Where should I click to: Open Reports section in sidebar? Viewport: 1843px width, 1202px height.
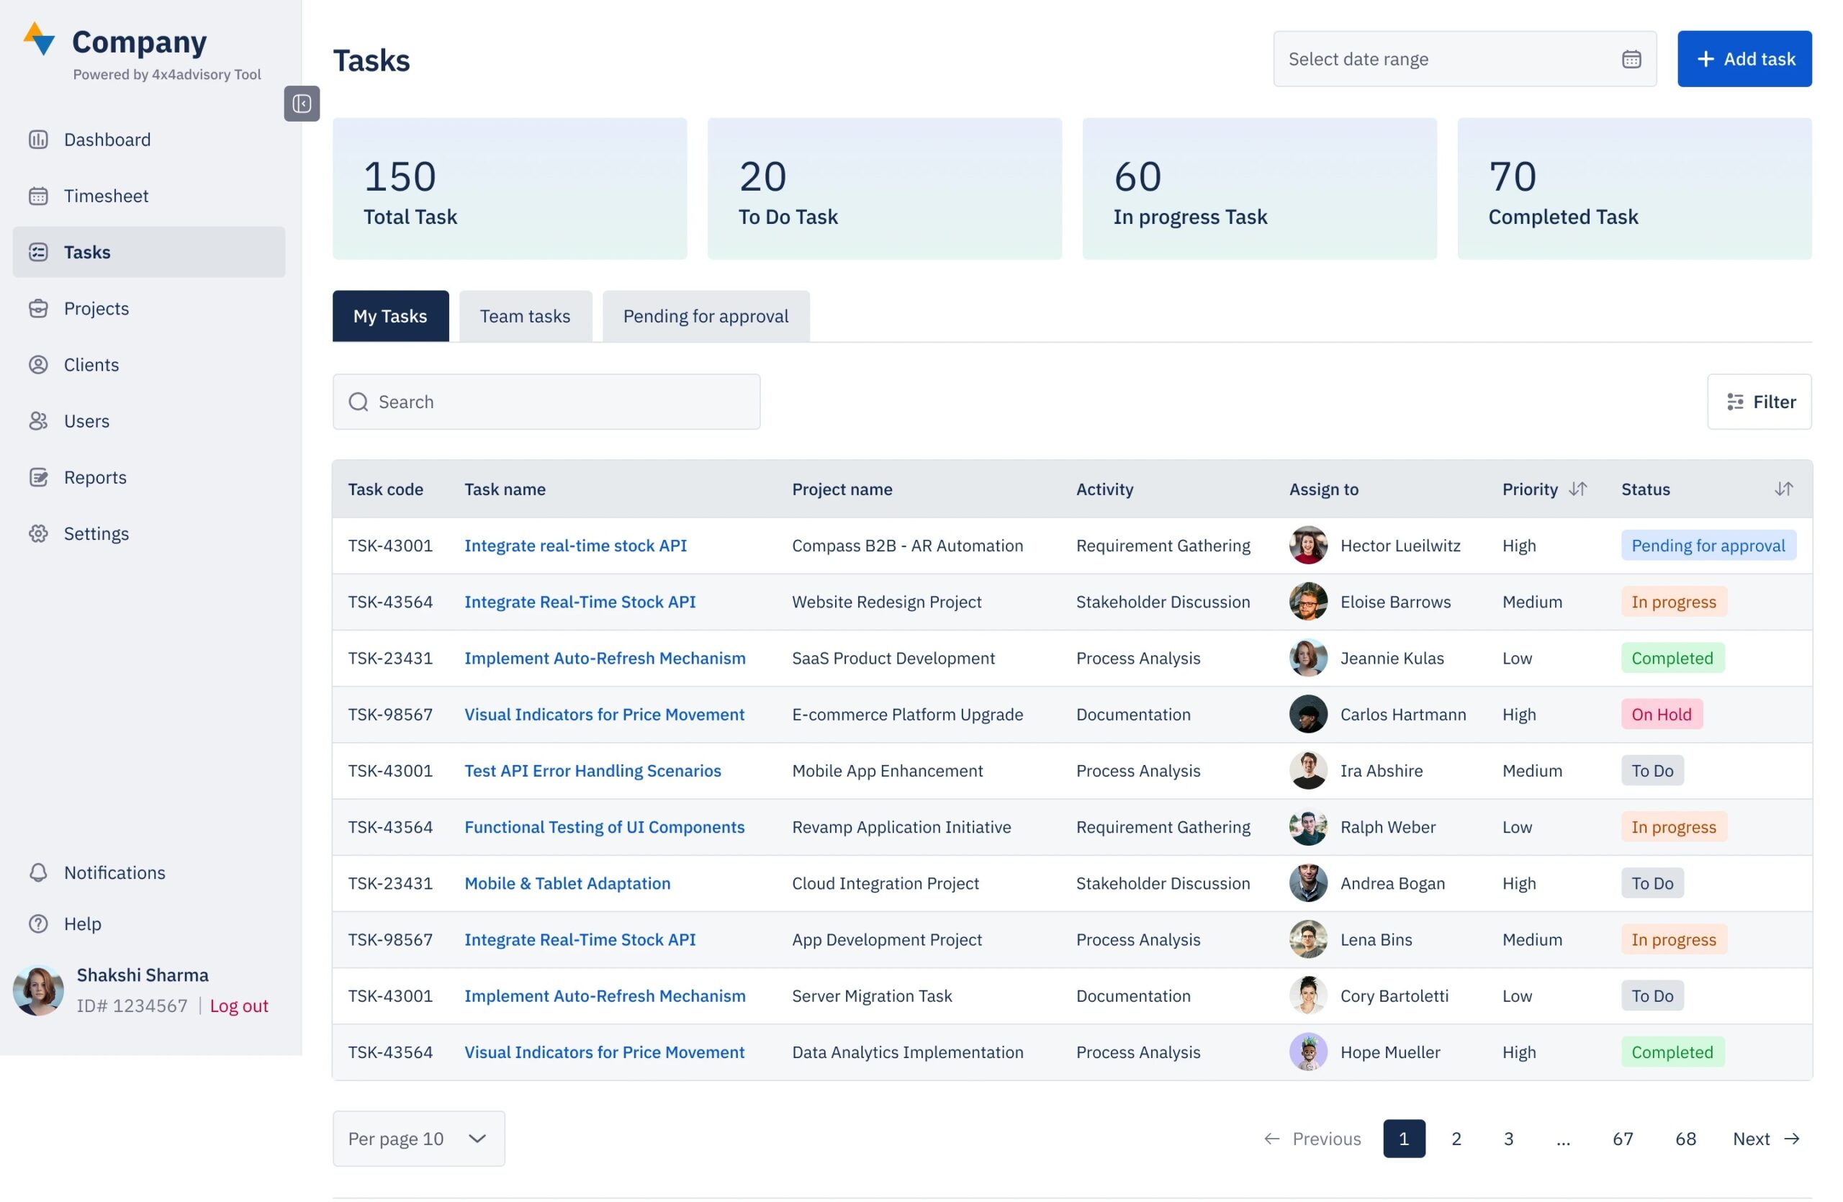(94, 477)
